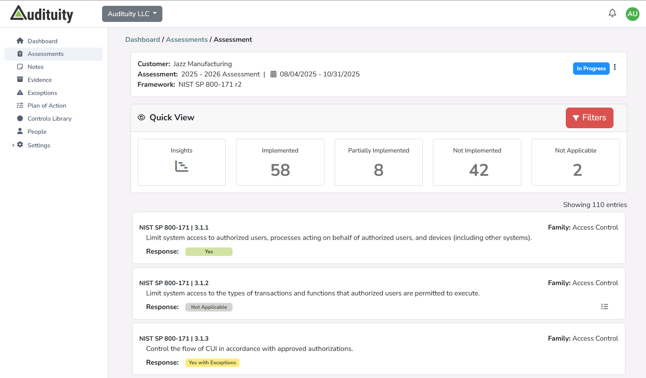Select the Evidence sidebar icon

20,80
